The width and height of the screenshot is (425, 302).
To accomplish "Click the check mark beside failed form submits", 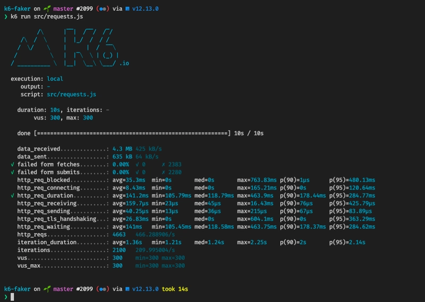I will coord(12,172).
